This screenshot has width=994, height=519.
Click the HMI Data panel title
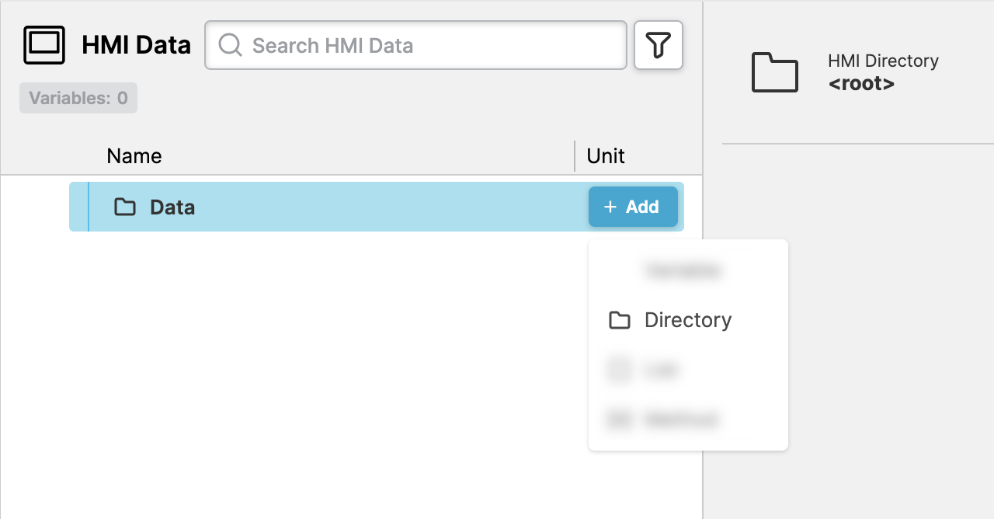136,45
